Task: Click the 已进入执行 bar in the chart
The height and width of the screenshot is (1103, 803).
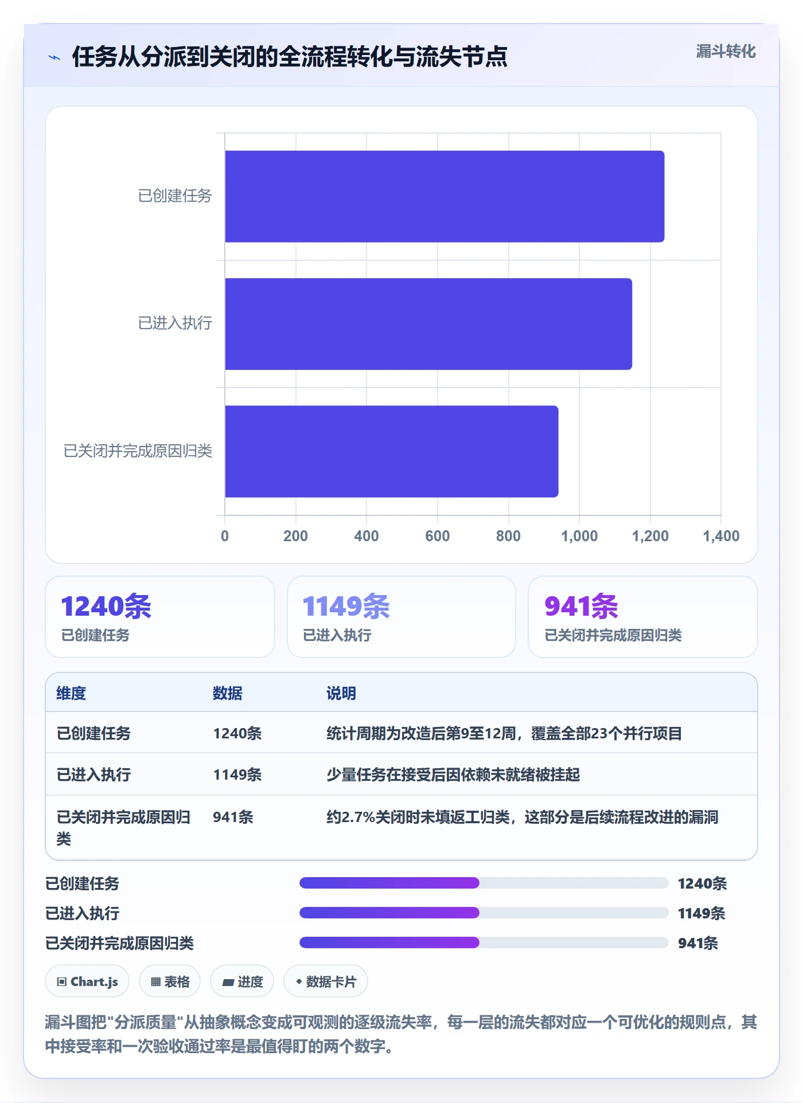Action: tap(428, 324)
